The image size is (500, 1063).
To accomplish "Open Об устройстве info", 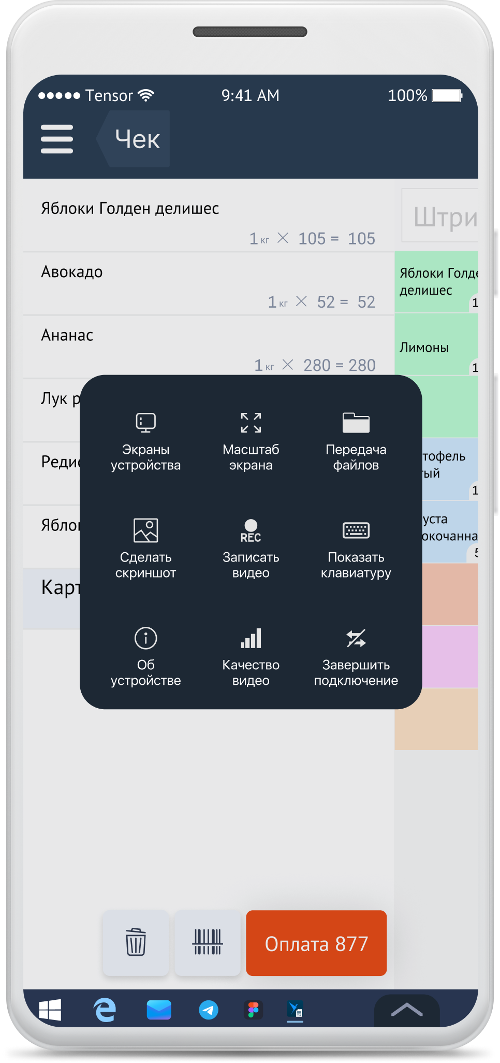I will coord(146,656).
